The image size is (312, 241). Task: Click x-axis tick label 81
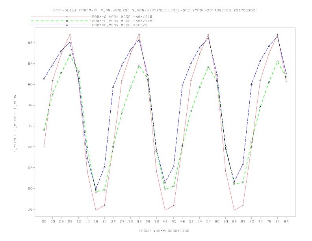pos(278,221)
